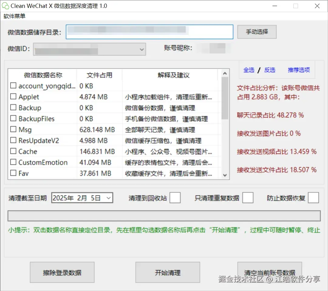Screen dimensions: 328x291
Task: Toggle the 清理到回收站 checkbox
Action: coord(175,198)
